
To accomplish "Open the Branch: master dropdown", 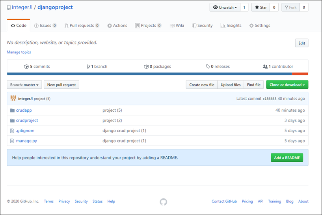I will click(24, 85).
